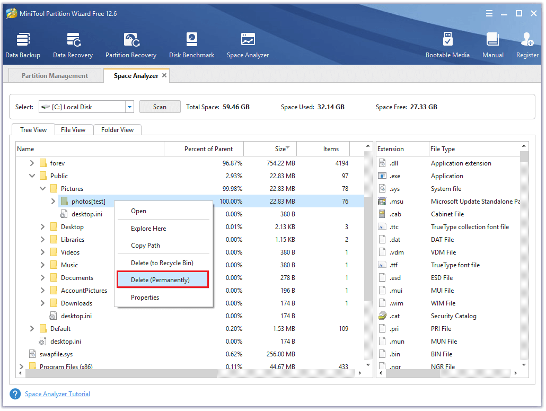This screenshot has height=411, width=546.
Task: Click the .ttf TrueType font icon
Action: tap(382, 265)
